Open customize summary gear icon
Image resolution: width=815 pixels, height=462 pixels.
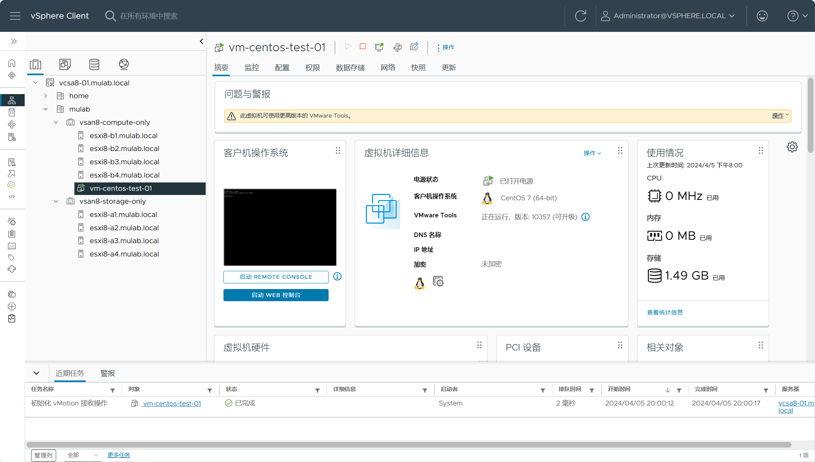[x=792, y=147]
